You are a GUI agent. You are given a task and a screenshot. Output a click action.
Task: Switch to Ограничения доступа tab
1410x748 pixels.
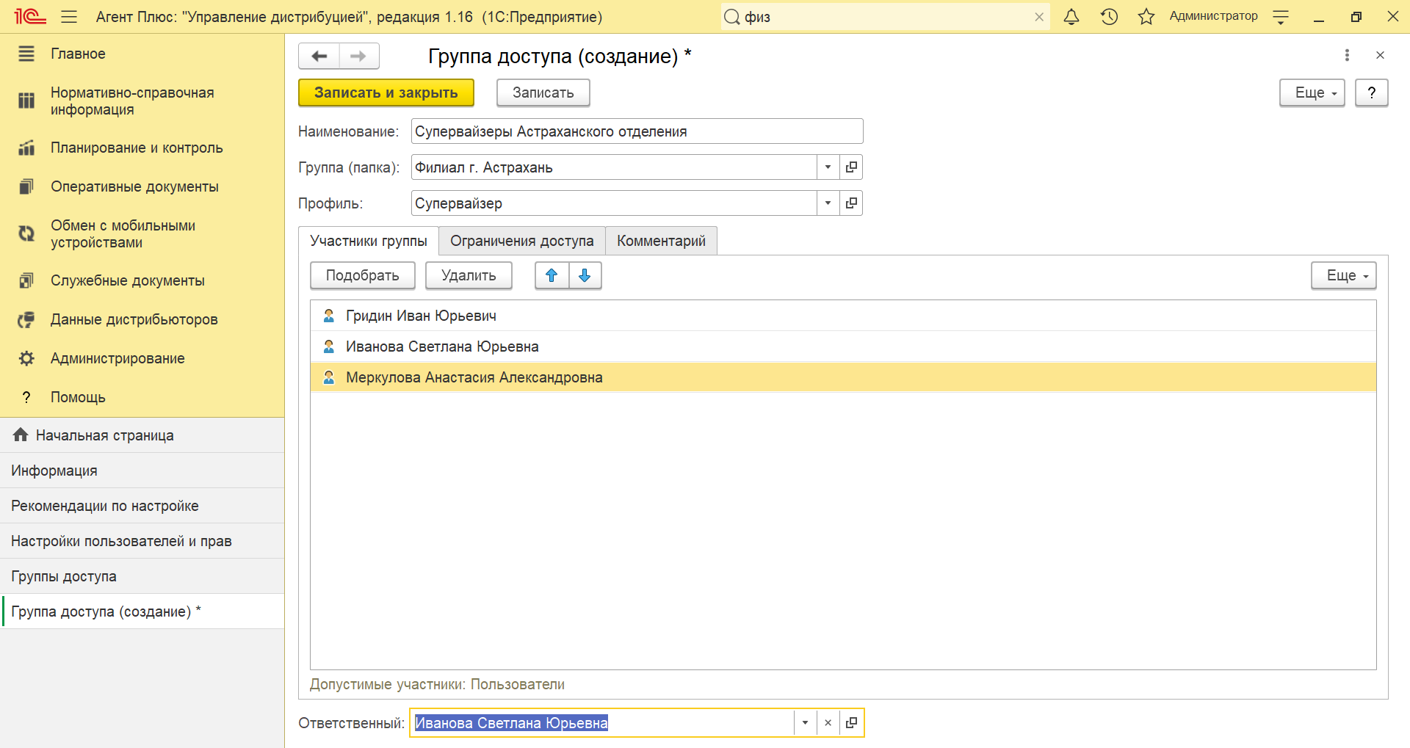tap(522, 241)
